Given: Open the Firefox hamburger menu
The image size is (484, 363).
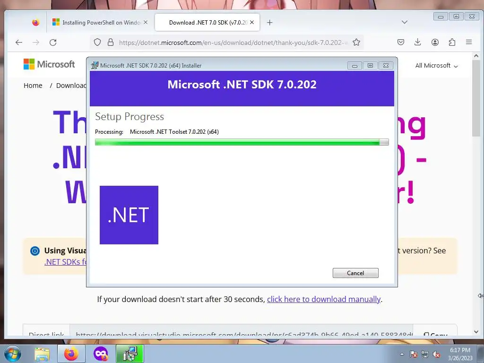Looking at the screenshot, I should click(x=469, y=42).
